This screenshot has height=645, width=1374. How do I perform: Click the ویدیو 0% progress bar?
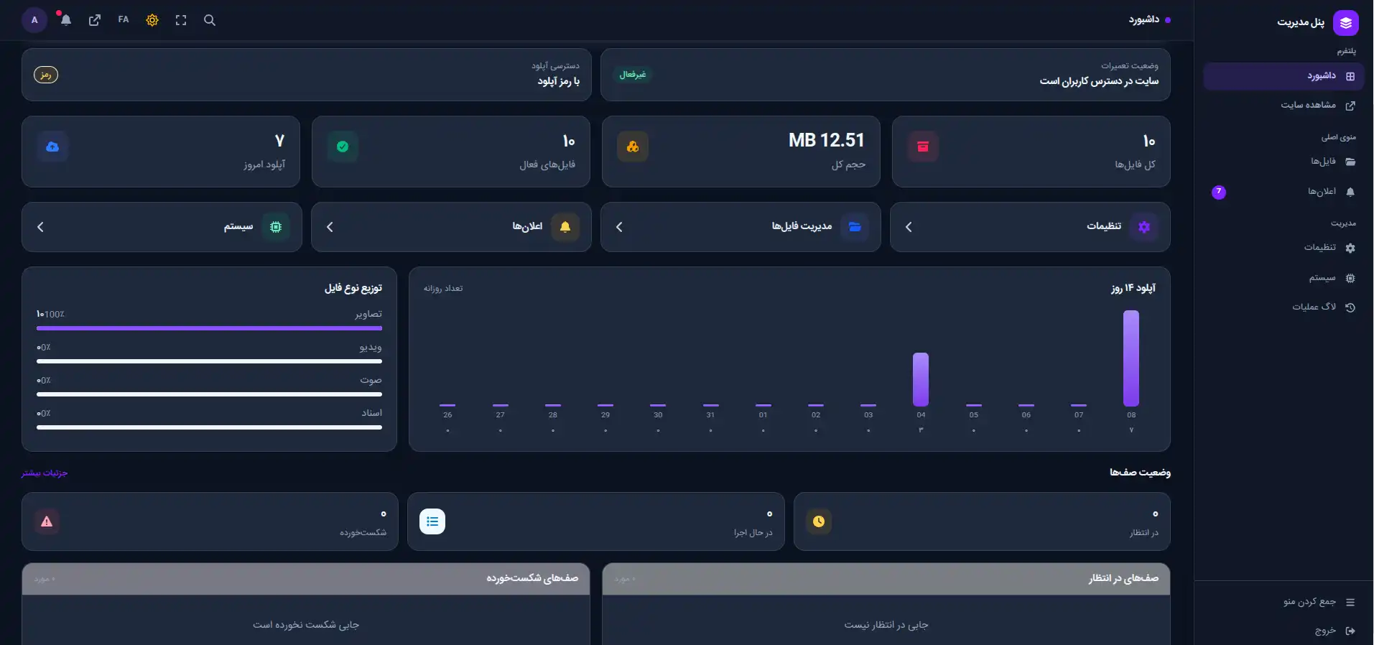(209, 361)
